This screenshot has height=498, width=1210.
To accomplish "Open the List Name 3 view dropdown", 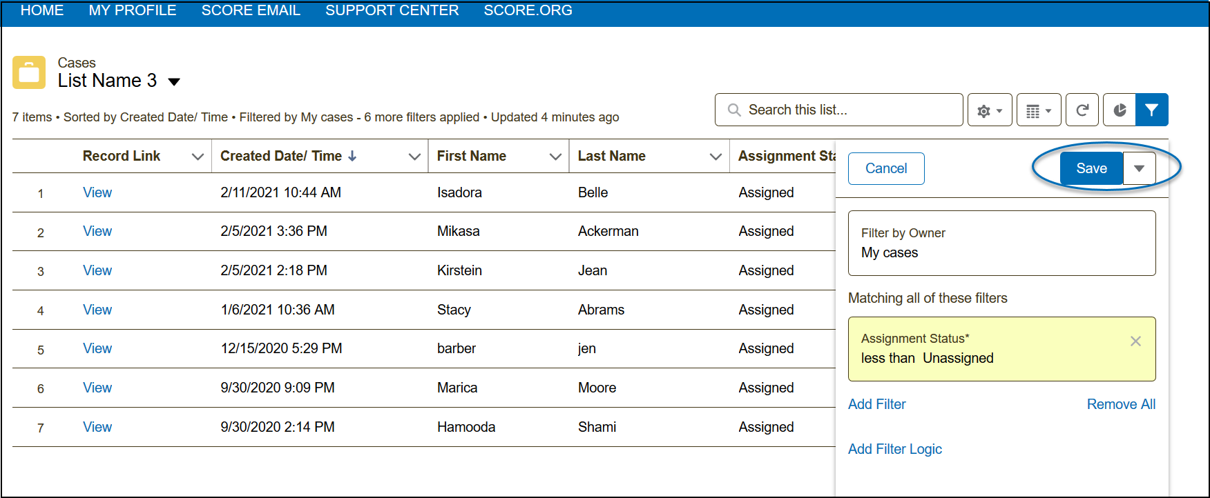I will 174,82.
